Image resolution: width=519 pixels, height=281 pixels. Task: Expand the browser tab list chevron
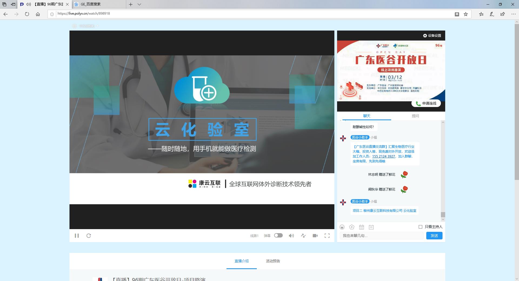[x=139, y=4]
